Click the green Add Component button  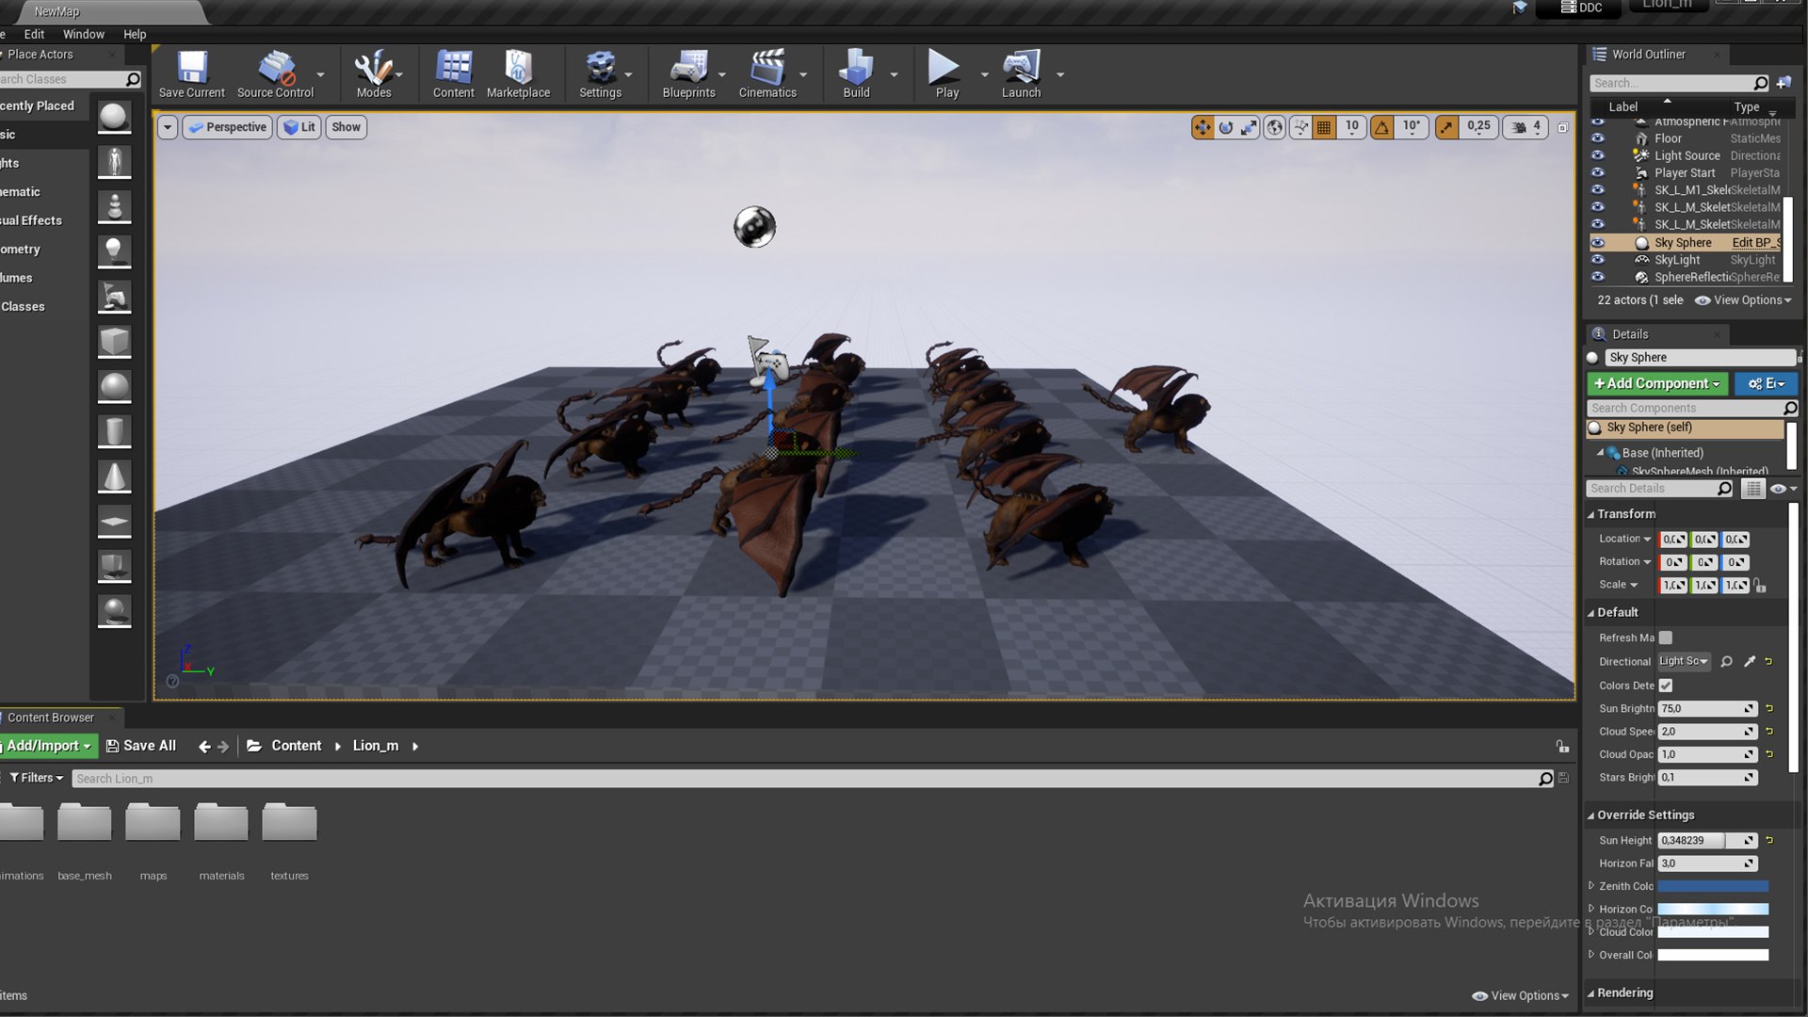coord(1656,383)
